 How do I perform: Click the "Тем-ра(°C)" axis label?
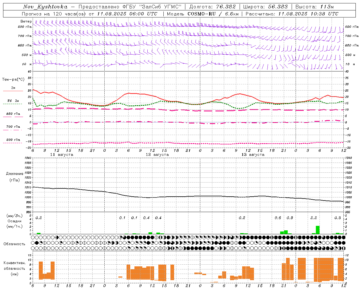[13, 80]
